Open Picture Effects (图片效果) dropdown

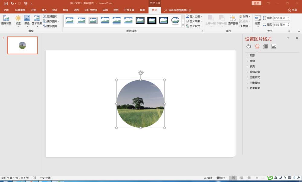tap(194, 21)
